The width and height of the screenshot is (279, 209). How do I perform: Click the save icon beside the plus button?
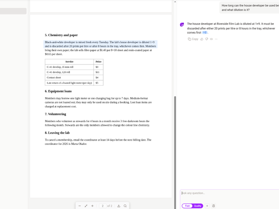click(213, 206)
